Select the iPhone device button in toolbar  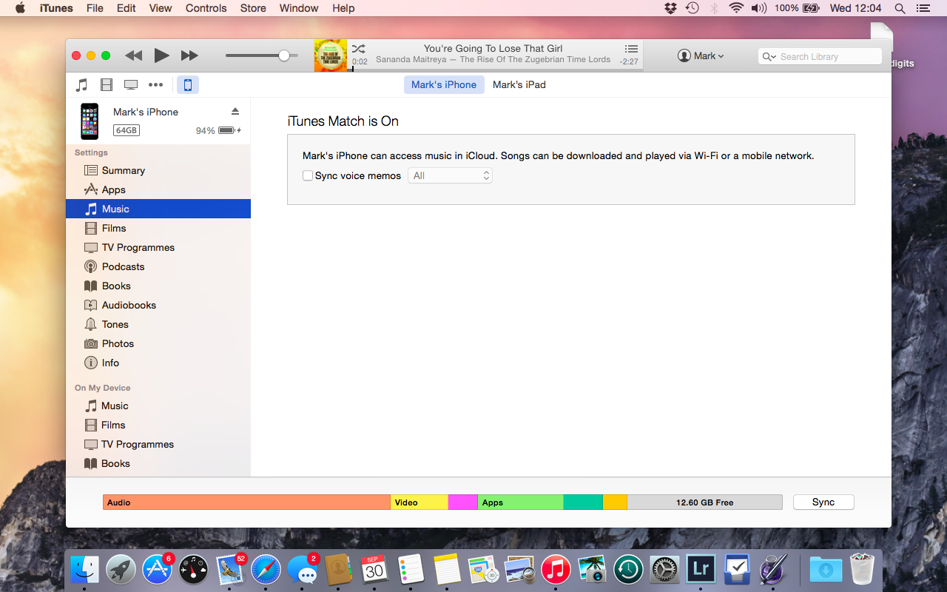click(x=188, y=84)
